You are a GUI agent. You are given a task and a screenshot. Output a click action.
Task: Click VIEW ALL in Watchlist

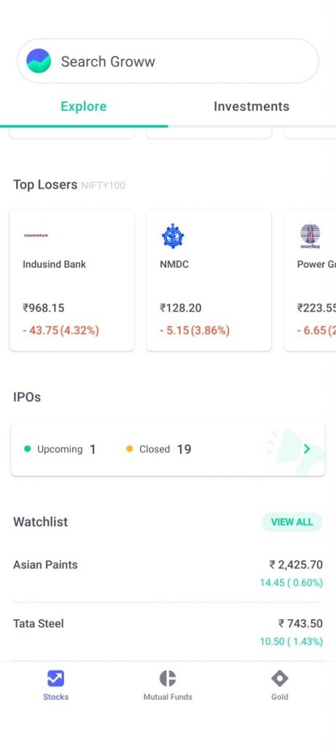292,522
